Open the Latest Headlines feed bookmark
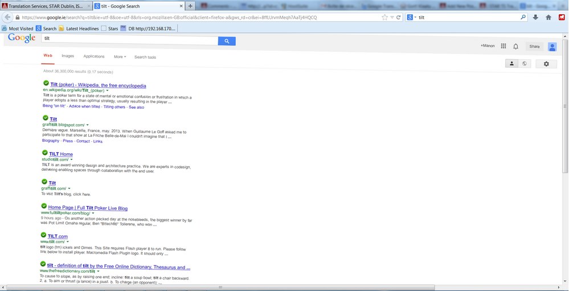Screen dimensions: 569x291 coord(79,28)
